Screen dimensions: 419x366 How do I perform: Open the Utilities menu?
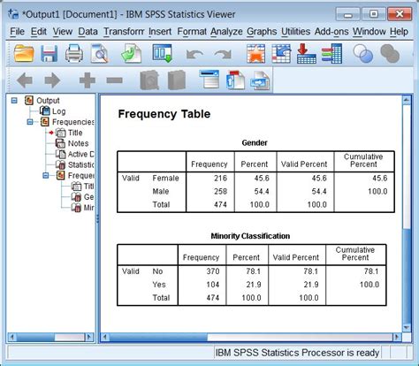[x=295, y=31]
